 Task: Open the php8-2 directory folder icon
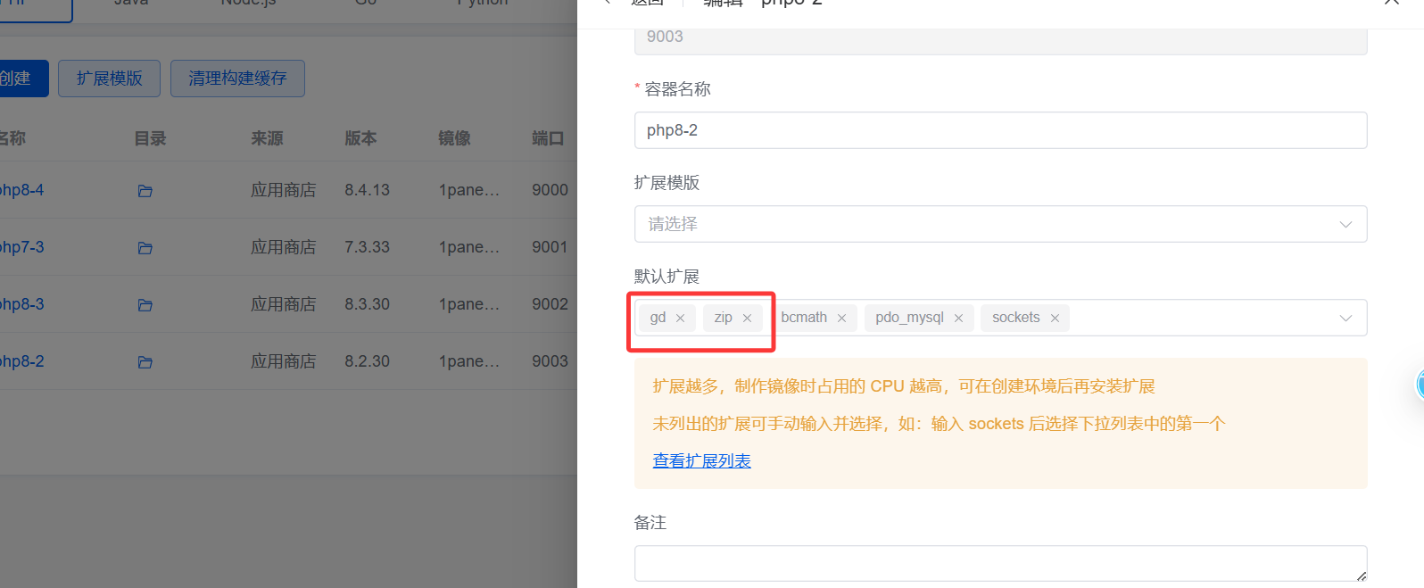click(x=145, y=362)
